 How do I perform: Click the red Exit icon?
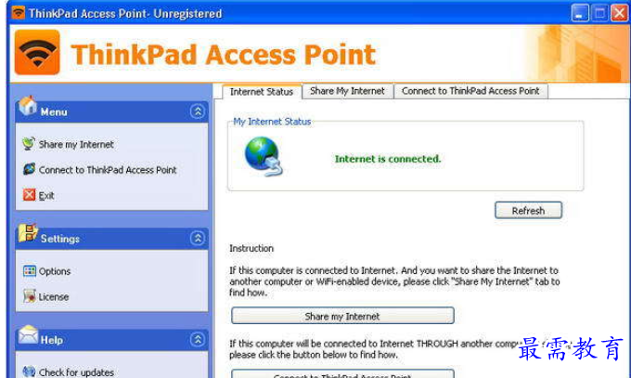(29, 195)
